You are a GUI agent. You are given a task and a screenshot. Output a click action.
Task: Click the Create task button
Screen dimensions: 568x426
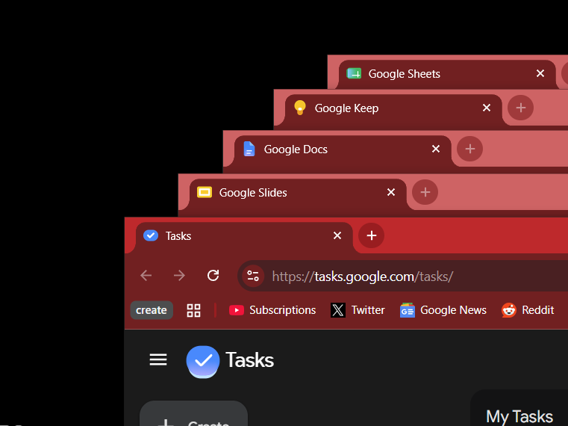click(193, 413)
